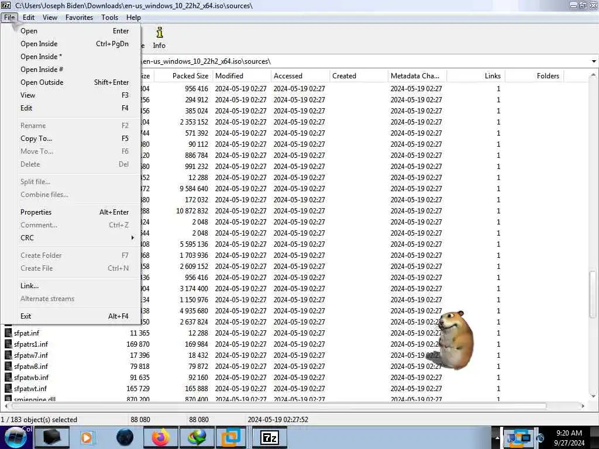Click packed size value 10 872 832
599x449 pixels.
pyautogui.click(x=192, y=210)
